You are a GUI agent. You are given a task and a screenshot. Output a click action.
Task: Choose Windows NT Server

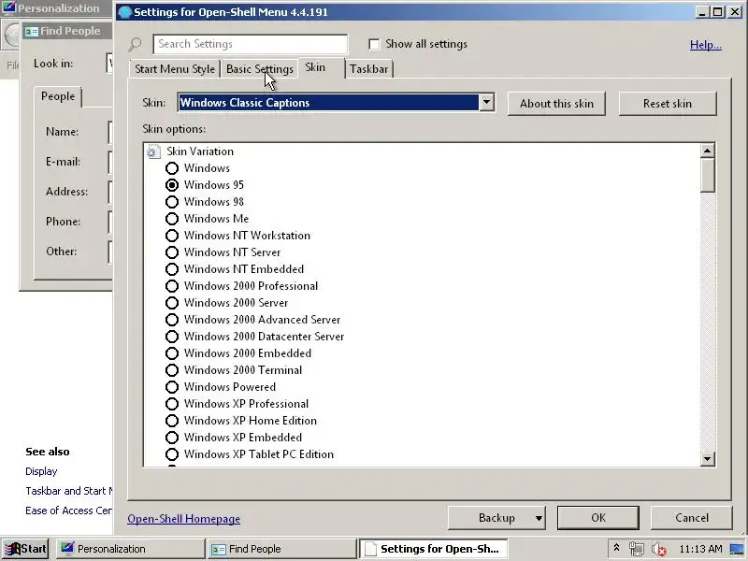point(172,252)
